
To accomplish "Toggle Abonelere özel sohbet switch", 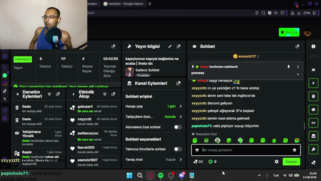I will point(178,127).
